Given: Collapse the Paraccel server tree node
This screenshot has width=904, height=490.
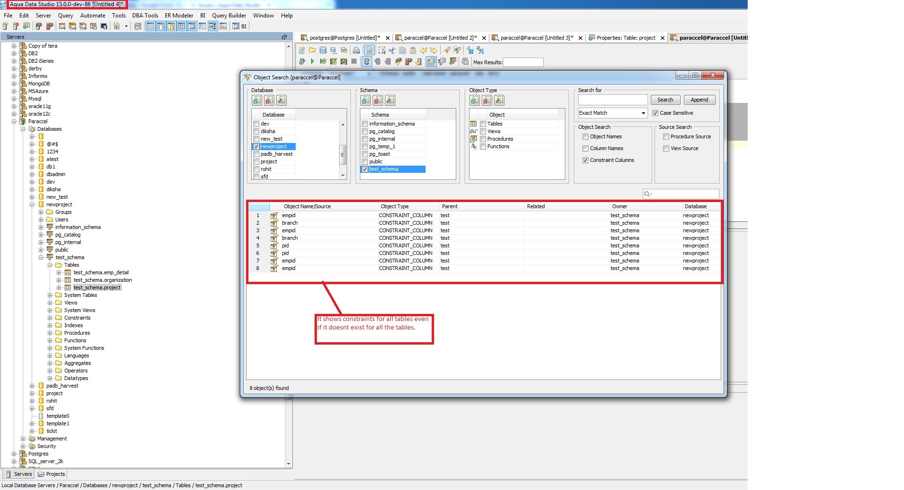Looking at the screenshot, I should click(14, 122).
